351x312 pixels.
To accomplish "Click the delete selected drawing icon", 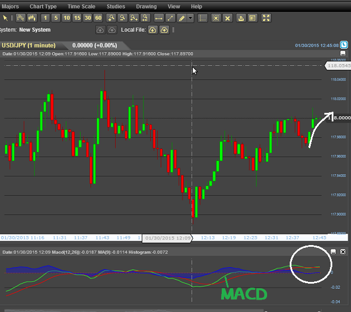I will tap(216, 18).
